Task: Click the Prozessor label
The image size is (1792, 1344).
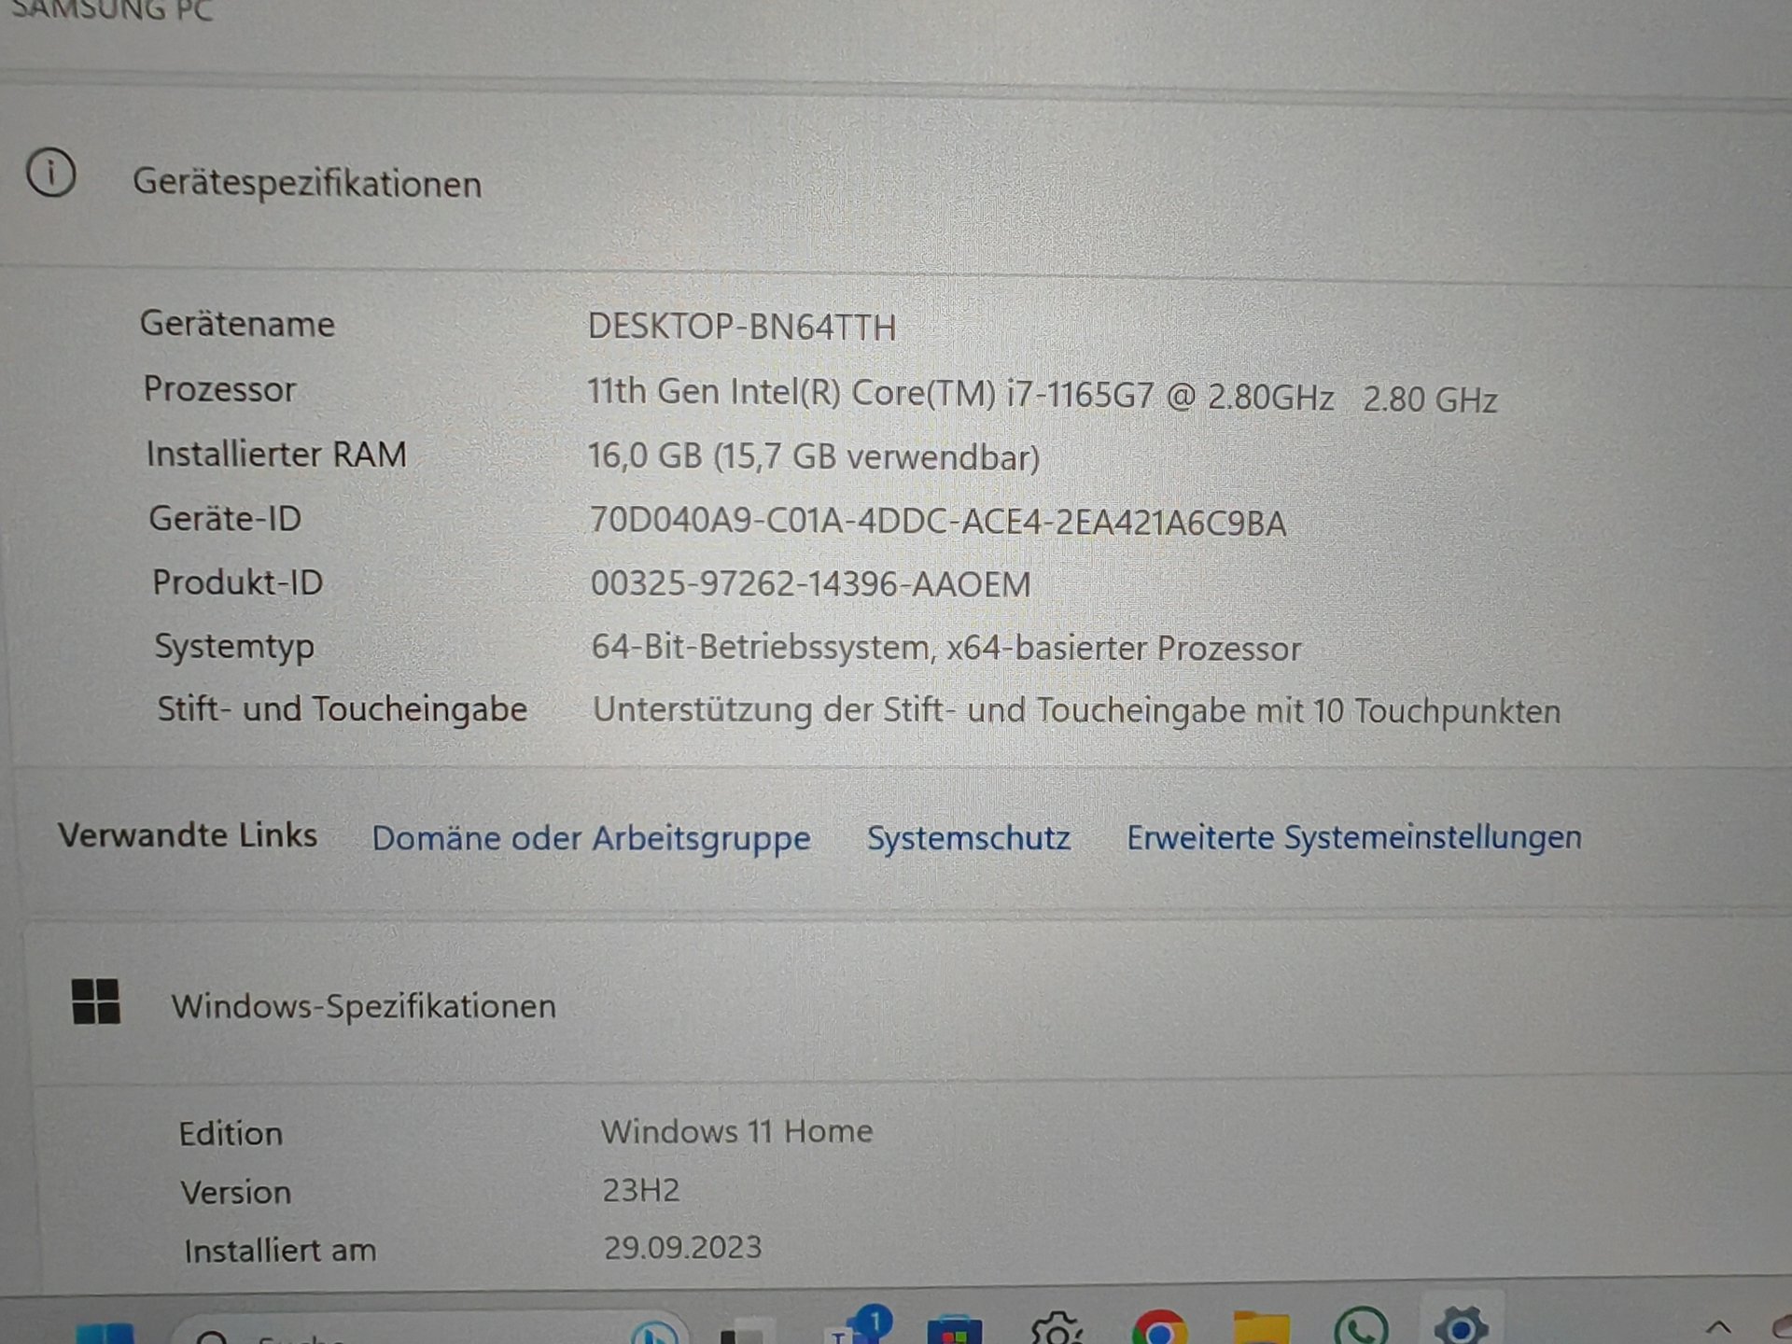Action: (219, 389)
